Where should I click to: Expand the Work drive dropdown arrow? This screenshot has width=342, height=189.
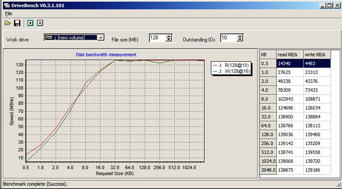101,38
